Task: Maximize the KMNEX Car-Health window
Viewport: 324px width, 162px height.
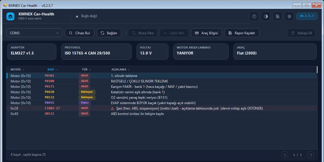Action: 307,5
